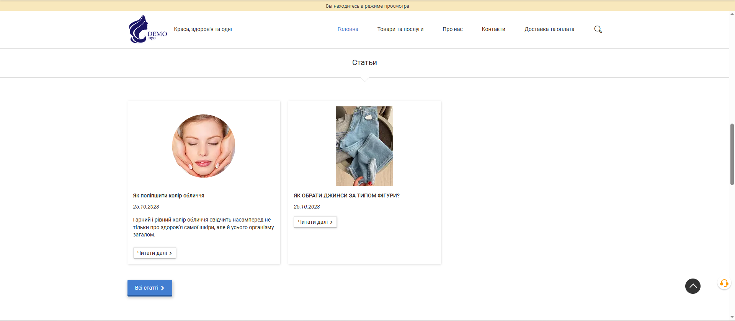Click Читати далі under face article
The image size is (735, 321).
click(x=154, y=253)
